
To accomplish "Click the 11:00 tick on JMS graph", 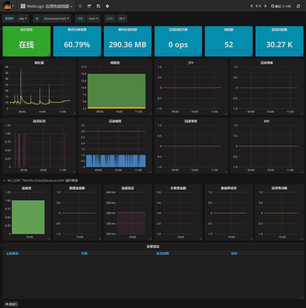I will point(290,170).
